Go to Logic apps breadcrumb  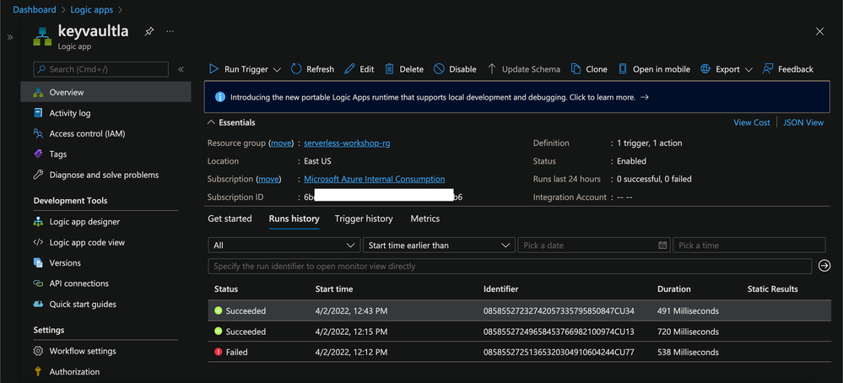click(x=93, y=9)
